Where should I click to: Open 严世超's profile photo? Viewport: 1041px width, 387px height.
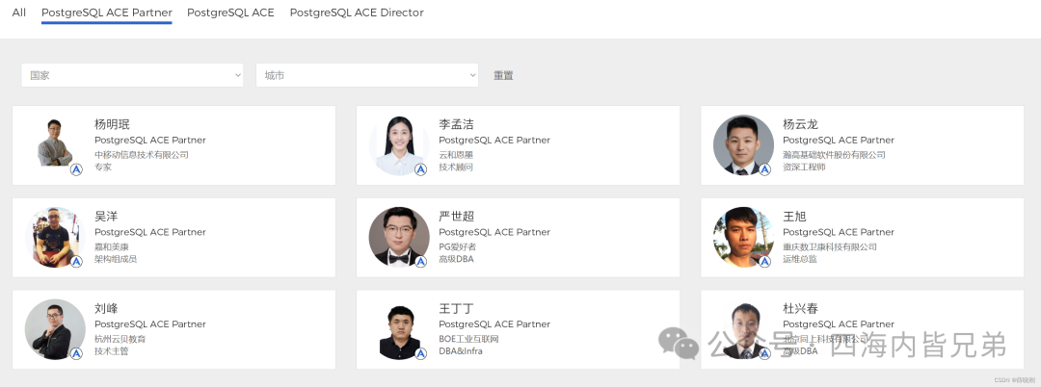point(399,237)
